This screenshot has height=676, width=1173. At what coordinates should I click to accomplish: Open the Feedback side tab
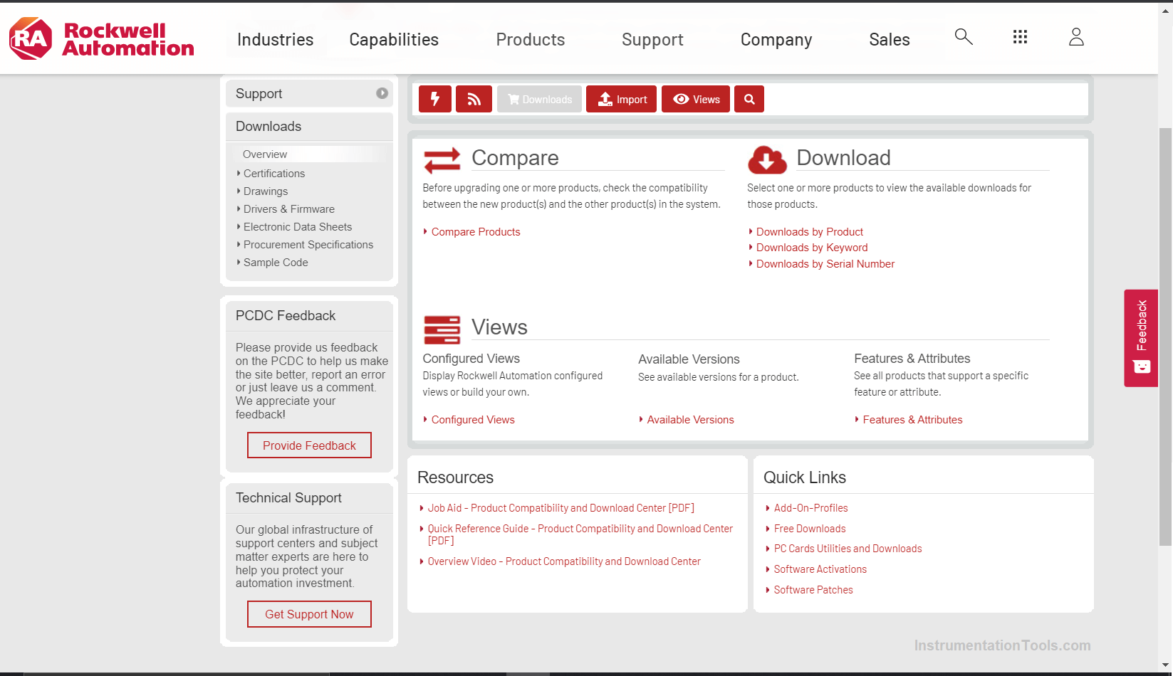tap(1141, 338)
